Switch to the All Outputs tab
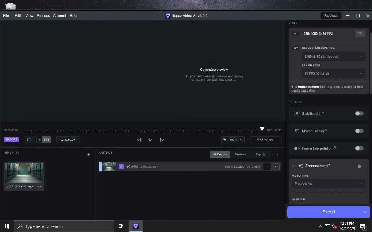Viewport: 372px width, 232px height. click(220, 155)
